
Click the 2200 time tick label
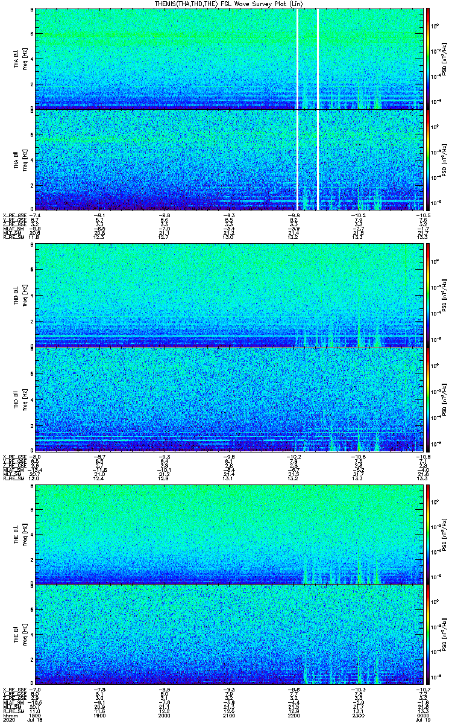pyautogui.click(x=293, y=716)
